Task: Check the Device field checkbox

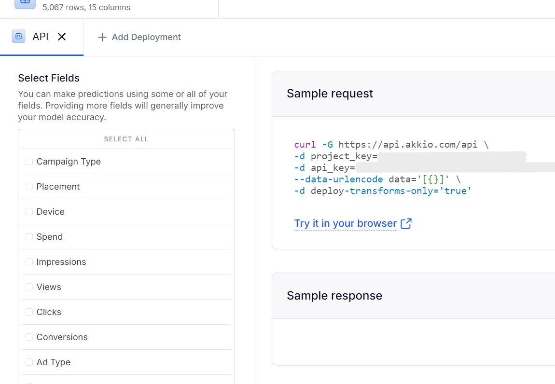Action: click(x=29, y=212)
